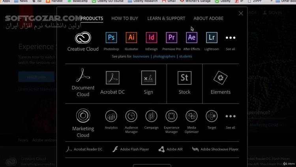Screen dimensions: 296x167
Task: Click Sign In on the Adobe page
Action: click(x=273, y=13)
